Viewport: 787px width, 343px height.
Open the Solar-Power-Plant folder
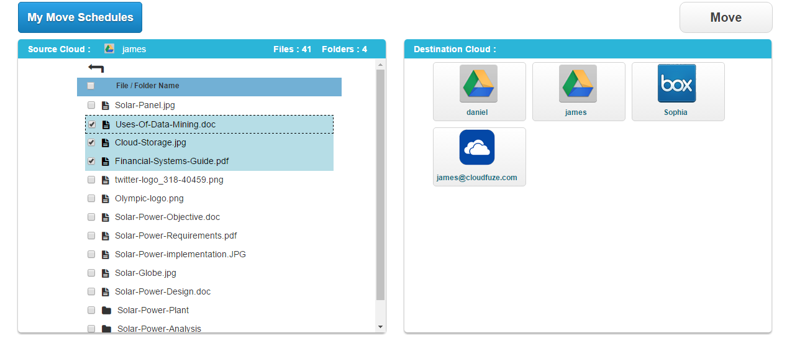(153, 310)
